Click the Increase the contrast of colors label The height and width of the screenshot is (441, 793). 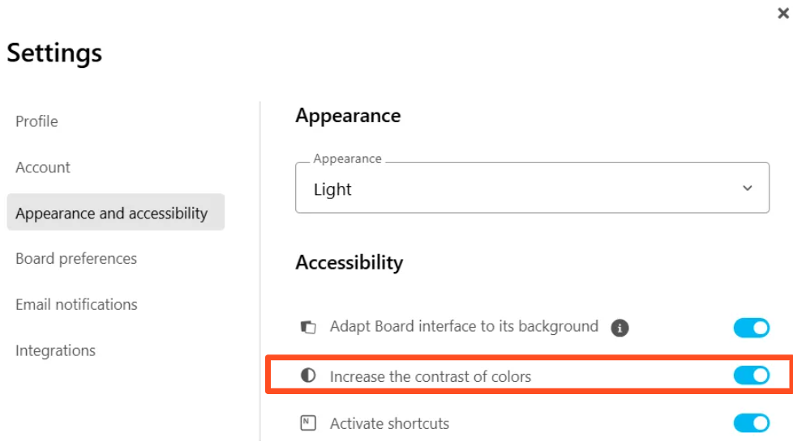431,376
